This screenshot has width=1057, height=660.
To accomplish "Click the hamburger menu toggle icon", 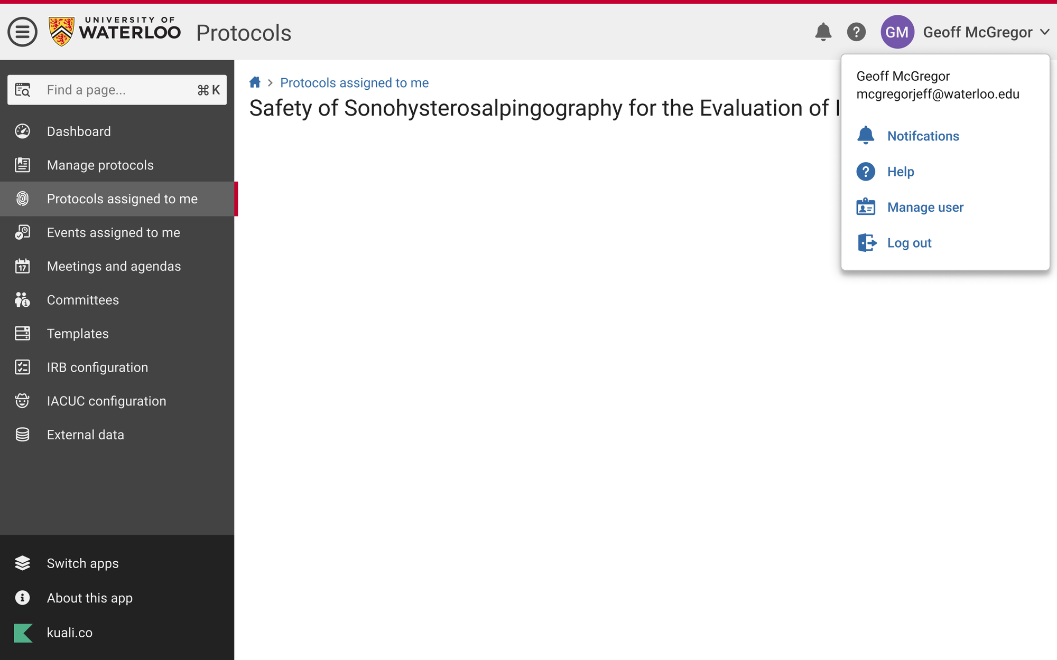I will [22, 32].
